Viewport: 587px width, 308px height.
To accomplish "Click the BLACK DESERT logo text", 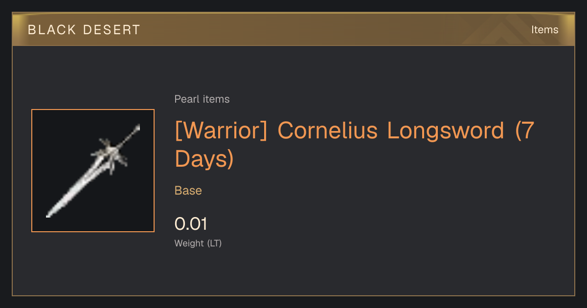I will point(84,30).
